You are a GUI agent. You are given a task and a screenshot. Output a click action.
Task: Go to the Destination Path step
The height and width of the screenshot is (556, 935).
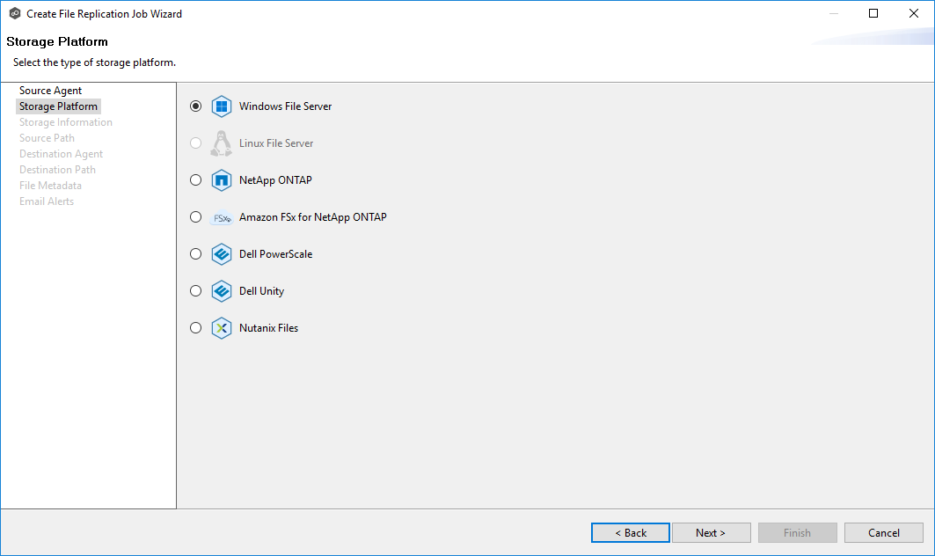point(57,170)
